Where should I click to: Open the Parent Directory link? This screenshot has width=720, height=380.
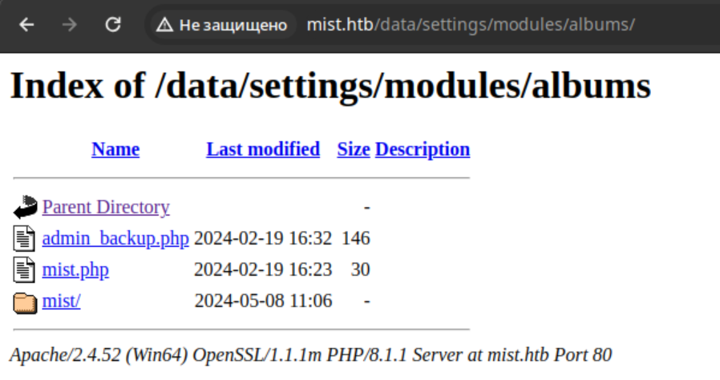pos(106,207)
